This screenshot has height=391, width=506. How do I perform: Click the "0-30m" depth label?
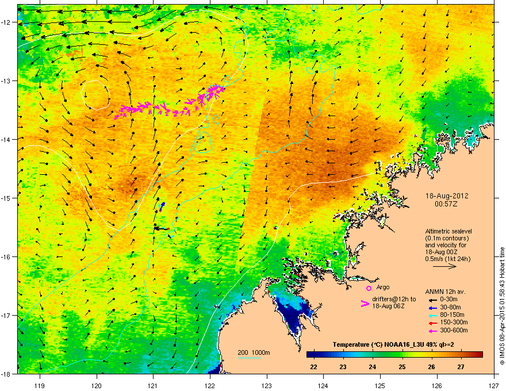[448, 300]
